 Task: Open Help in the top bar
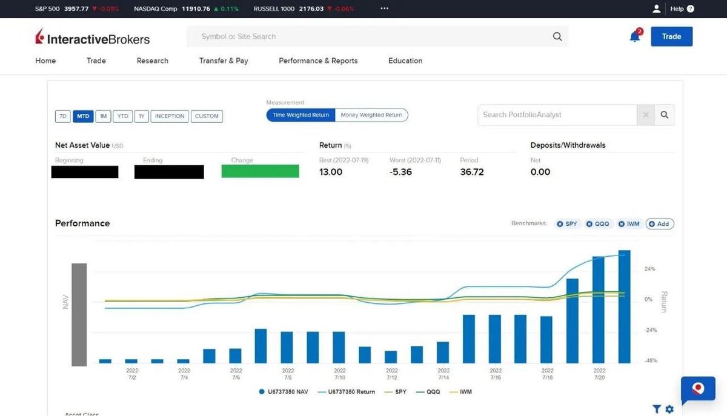(x=682, y=9)
